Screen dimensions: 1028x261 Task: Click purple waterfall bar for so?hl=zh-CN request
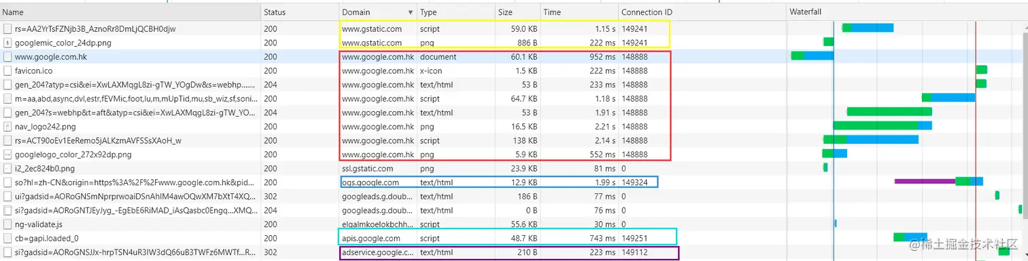(925, 181)
